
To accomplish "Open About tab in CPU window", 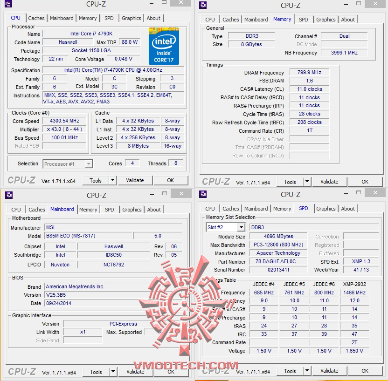I will coord(153,18).
